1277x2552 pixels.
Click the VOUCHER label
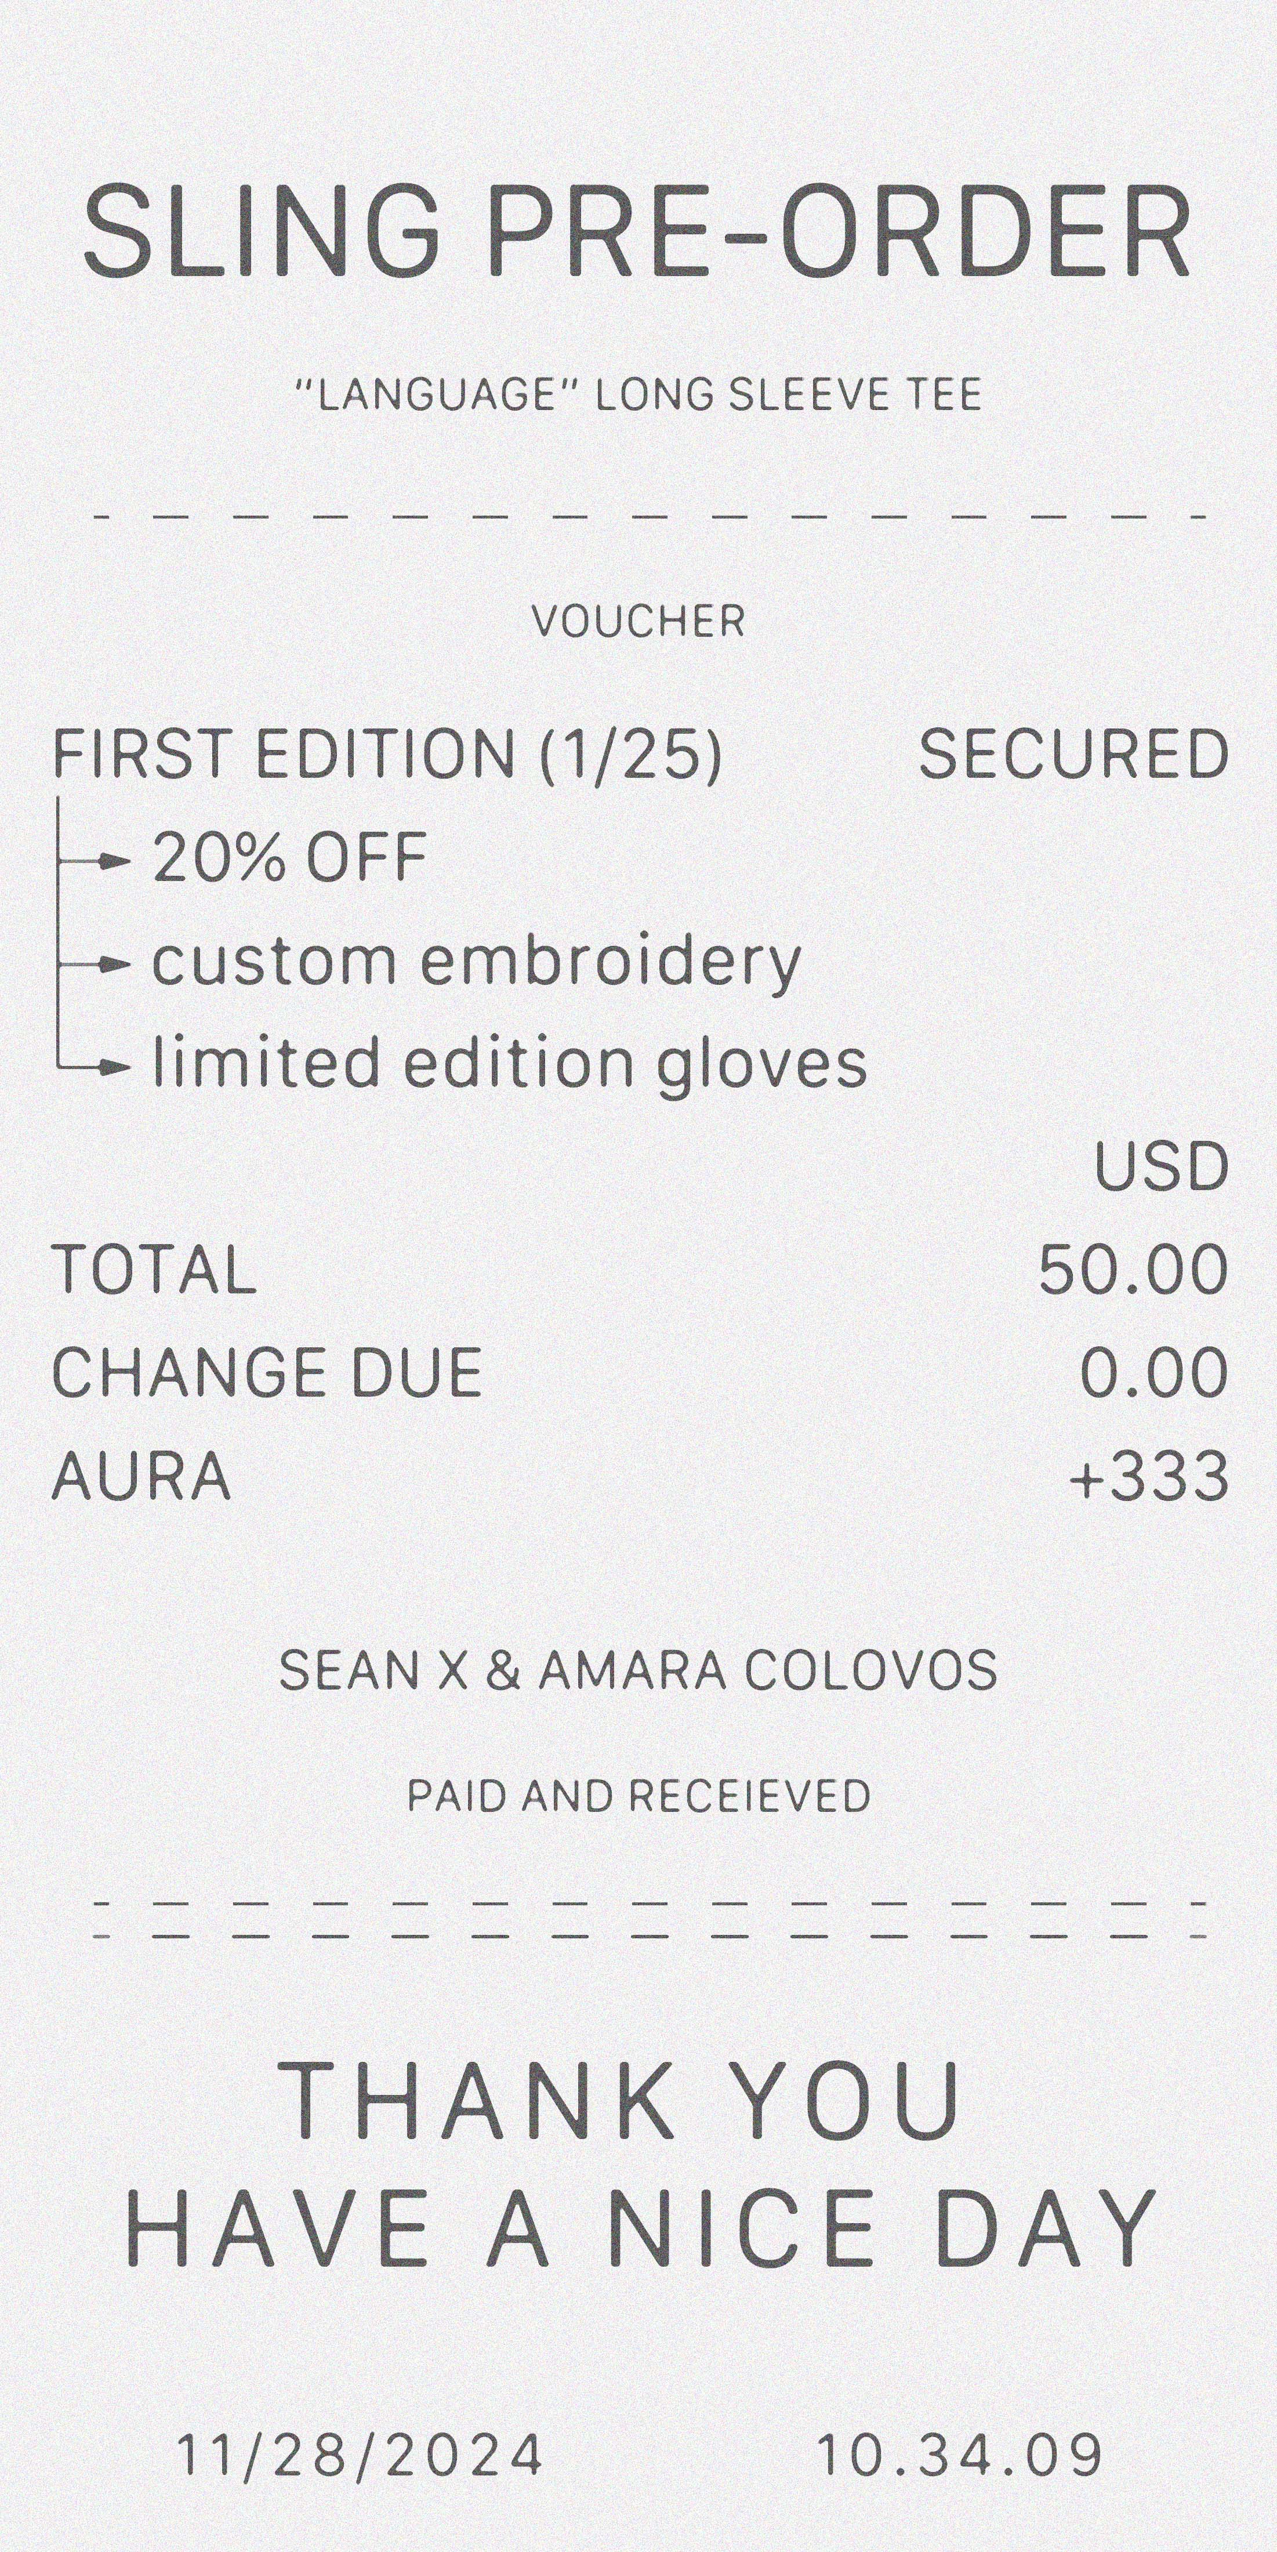coord(638,621)
